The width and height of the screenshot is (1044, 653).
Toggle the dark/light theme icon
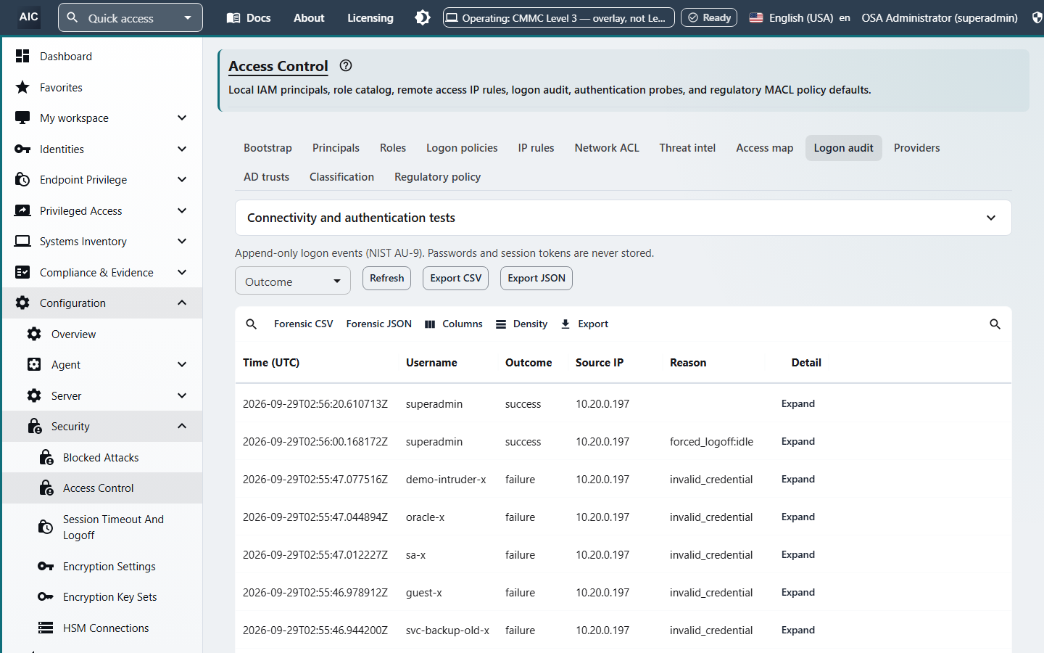[x=423, y=17]
